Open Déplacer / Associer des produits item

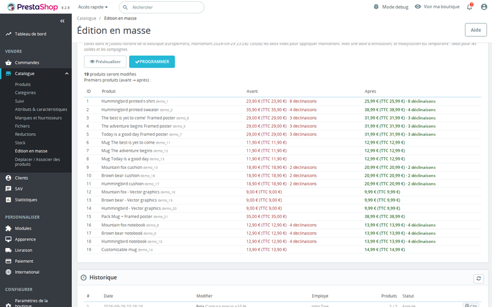point(38,162)
